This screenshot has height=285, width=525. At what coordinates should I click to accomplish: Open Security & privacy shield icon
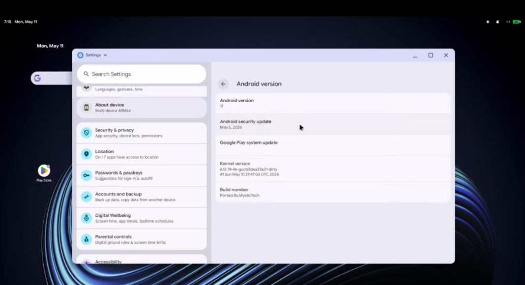pos(87,133)
